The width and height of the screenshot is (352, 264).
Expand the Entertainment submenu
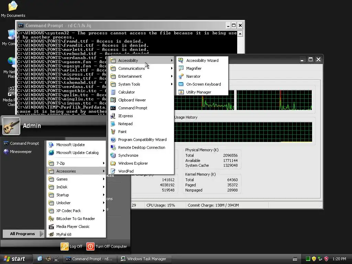pos(141,76)
